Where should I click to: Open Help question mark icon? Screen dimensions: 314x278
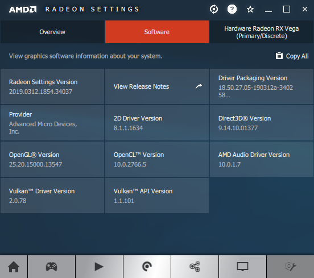click(x=232, y=9)
